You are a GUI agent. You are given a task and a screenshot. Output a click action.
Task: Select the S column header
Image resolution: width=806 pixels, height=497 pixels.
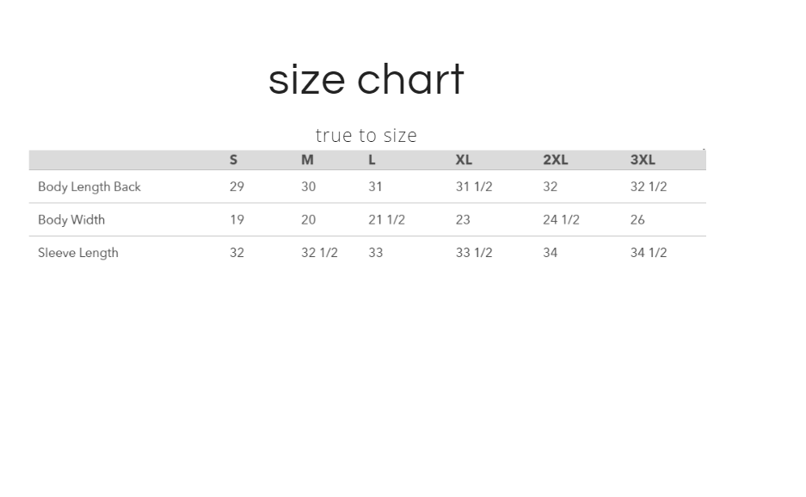[233, 160]
